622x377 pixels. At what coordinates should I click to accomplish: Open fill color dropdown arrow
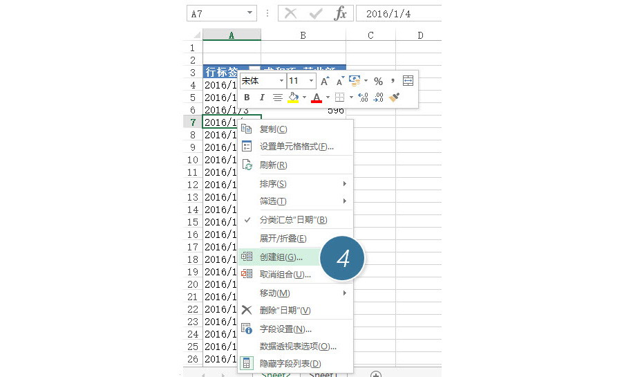pyautogui.click(x=304, y=98)
